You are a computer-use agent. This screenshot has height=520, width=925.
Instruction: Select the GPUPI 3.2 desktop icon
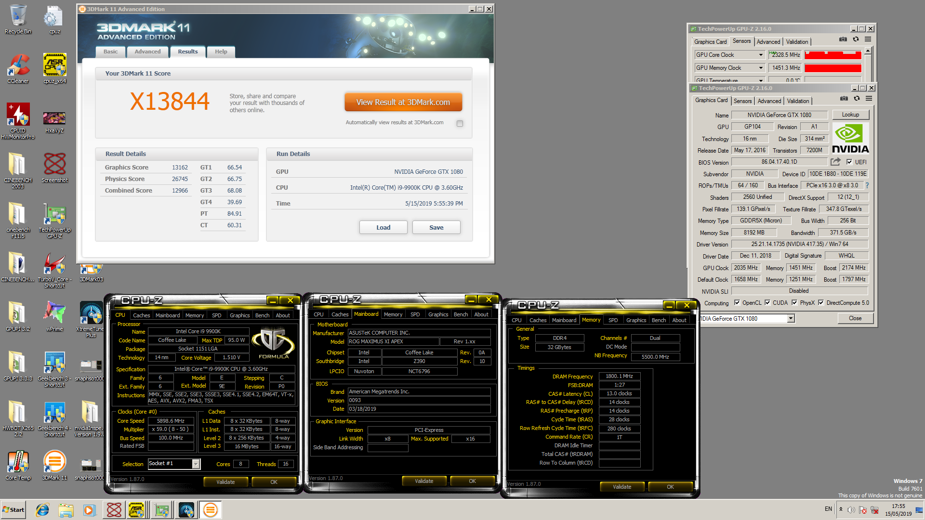click(18, 316)
